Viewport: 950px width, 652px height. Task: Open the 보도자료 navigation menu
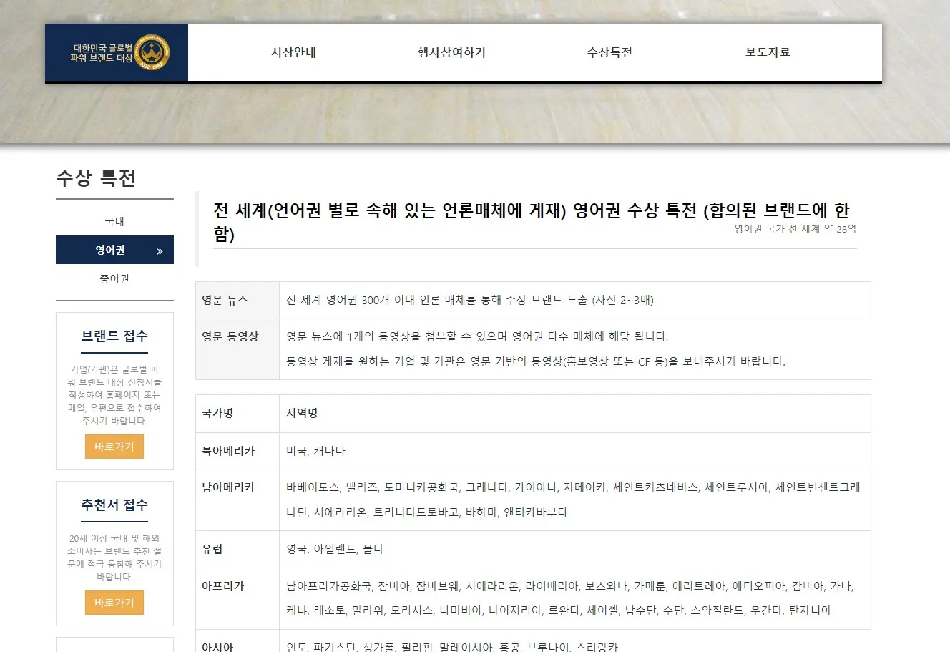[766, 52]
